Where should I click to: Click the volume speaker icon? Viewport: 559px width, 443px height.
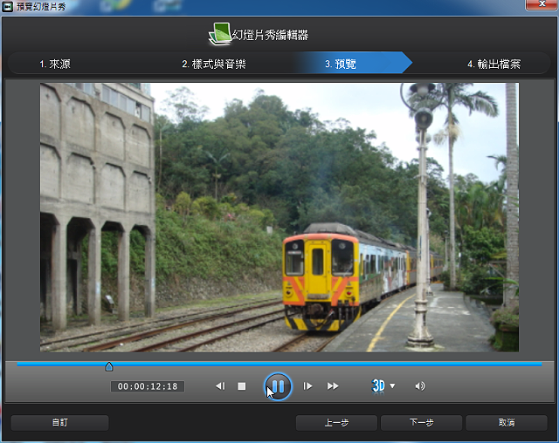420,386
